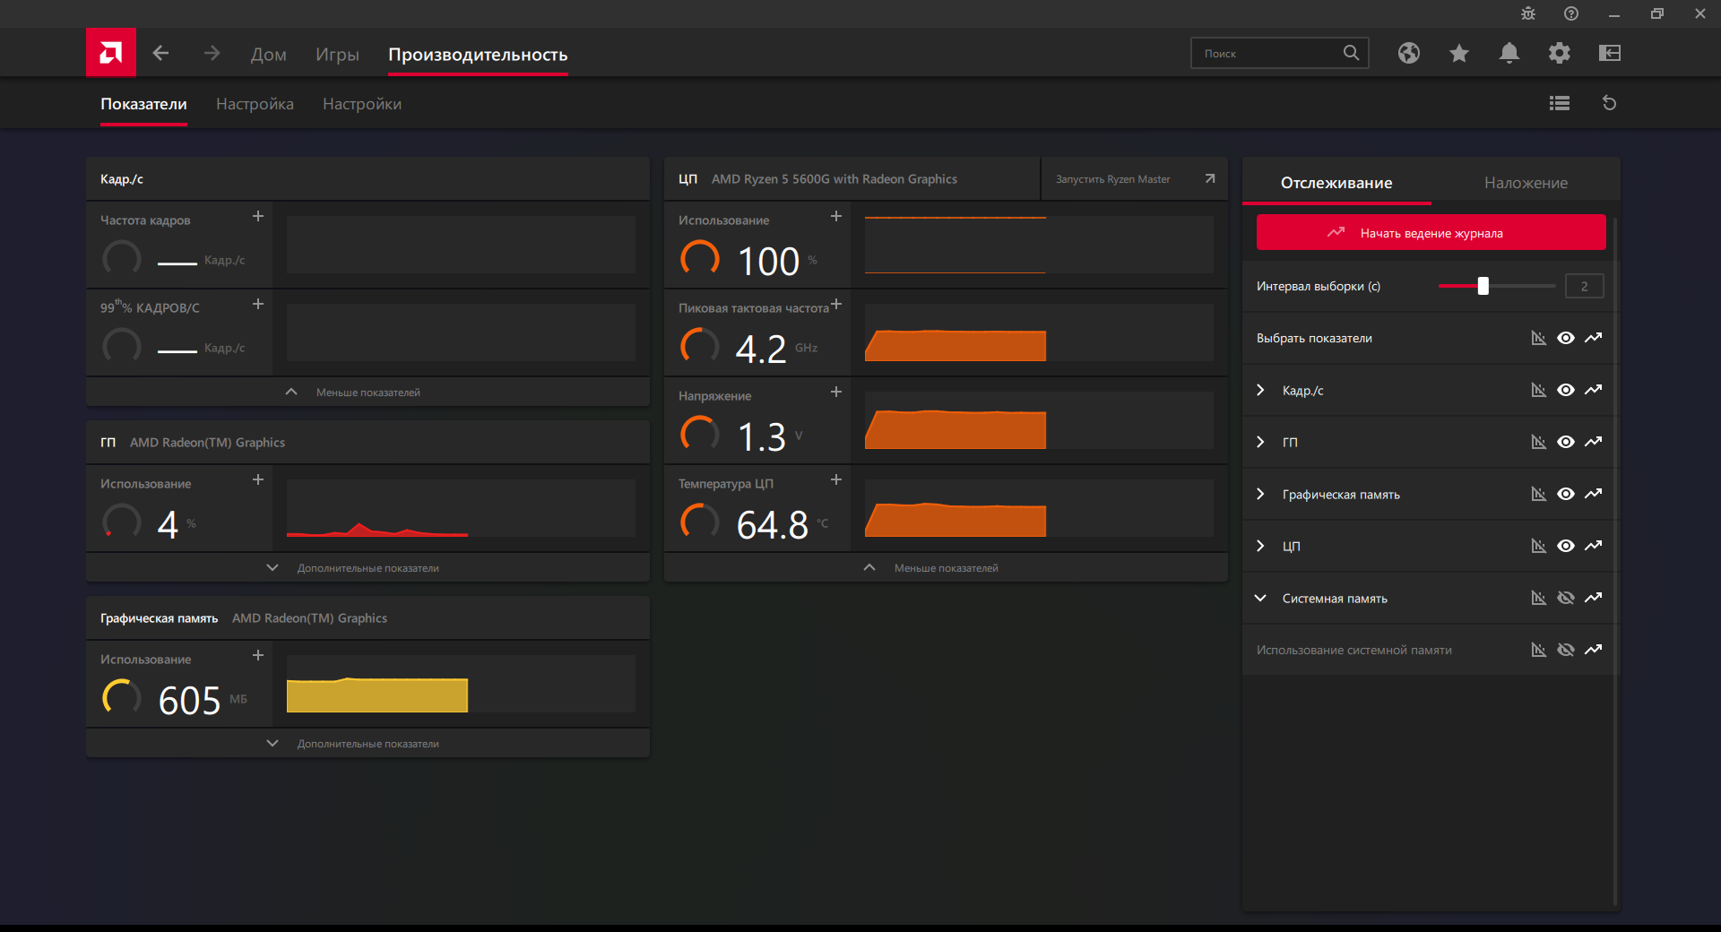Expand GPU Дополнительные показатели

click(x=368, y=567)
